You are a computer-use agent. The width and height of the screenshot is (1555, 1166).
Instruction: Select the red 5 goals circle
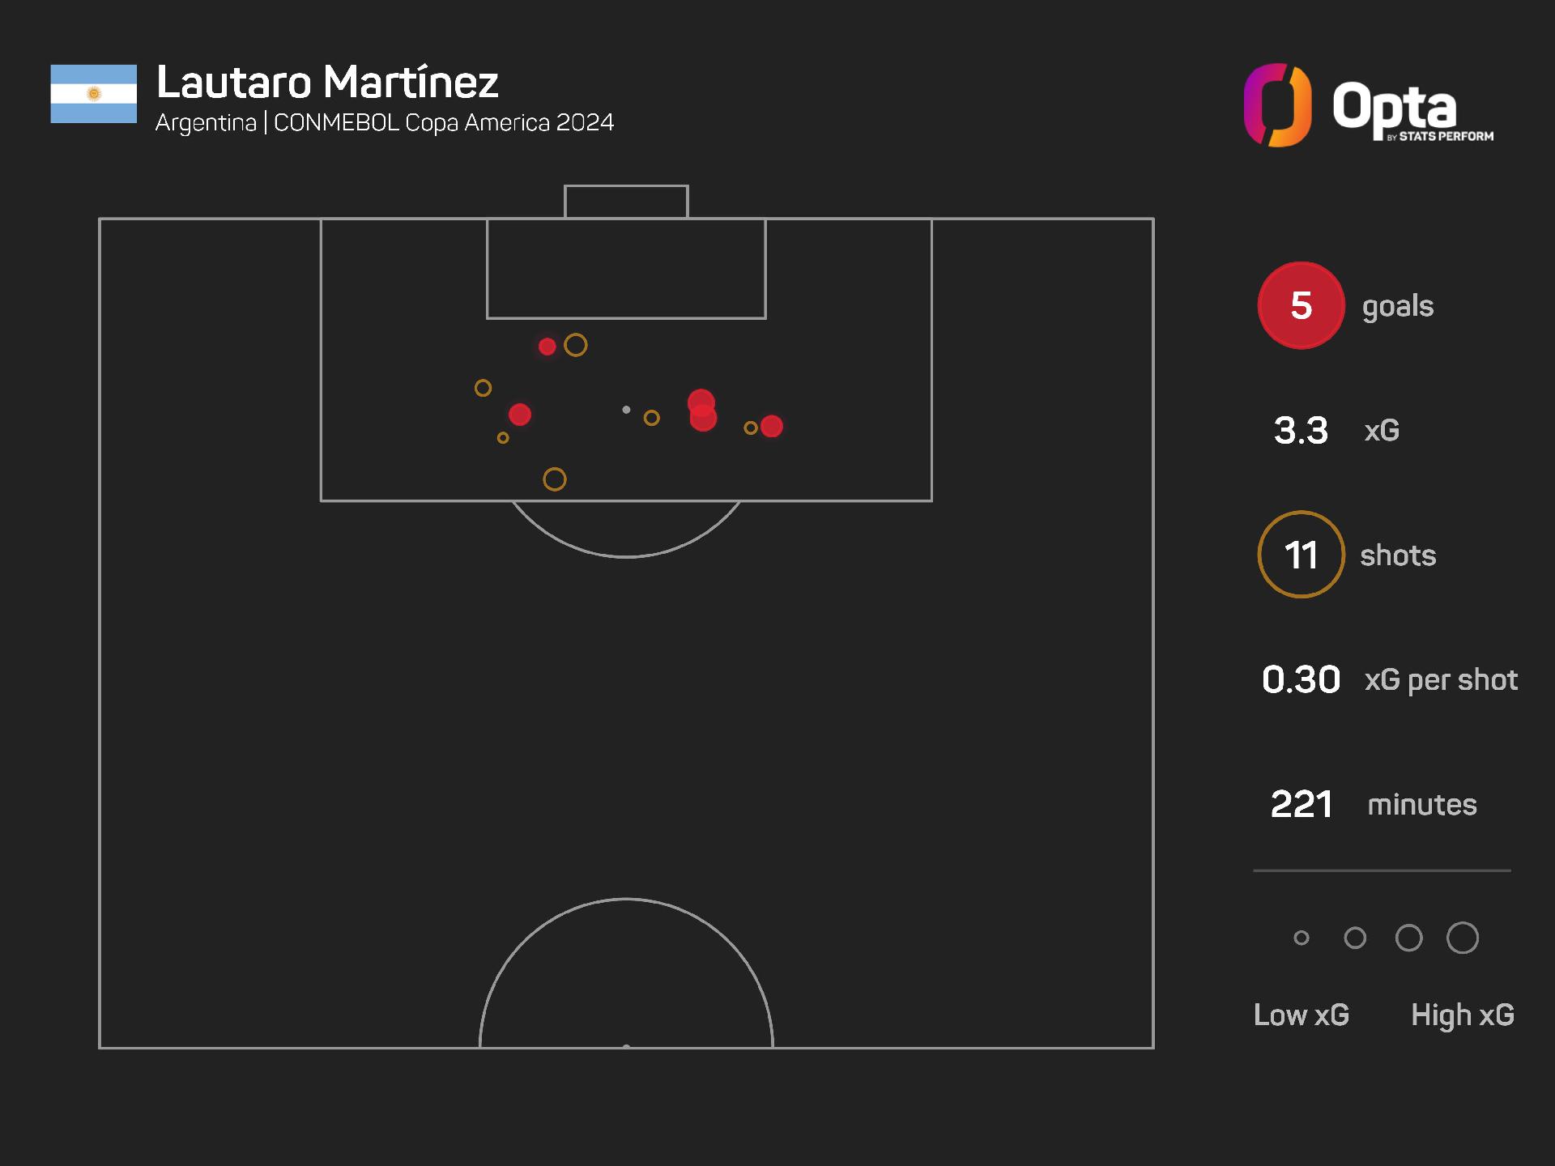point(1301,305)
